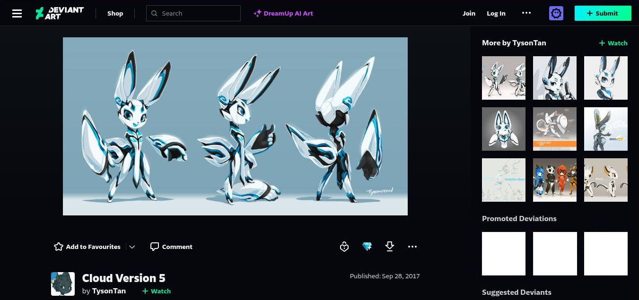Screen dimensions: 639x300
Task: Open the purple theme settings icon
Action: point(556,13)
